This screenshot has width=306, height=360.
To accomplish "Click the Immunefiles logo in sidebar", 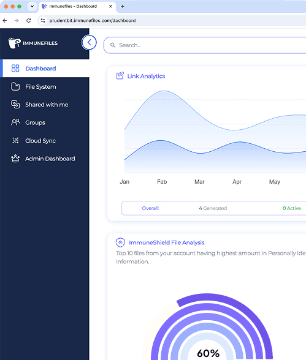I will click(x=33, y=43).
